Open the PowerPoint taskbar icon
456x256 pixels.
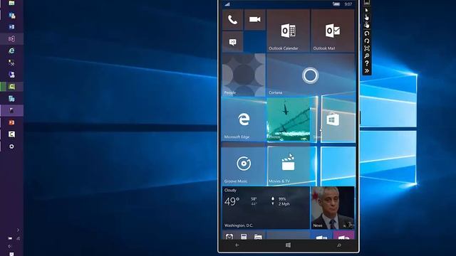[x=11, y=122]
